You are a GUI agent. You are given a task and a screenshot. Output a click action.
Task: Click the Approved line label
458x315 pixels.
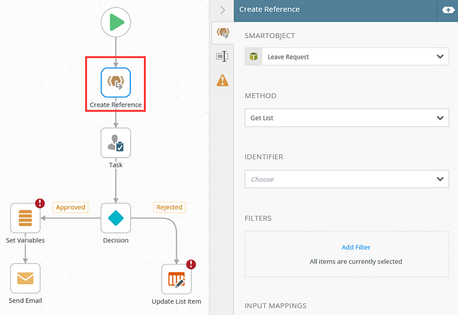71,207
